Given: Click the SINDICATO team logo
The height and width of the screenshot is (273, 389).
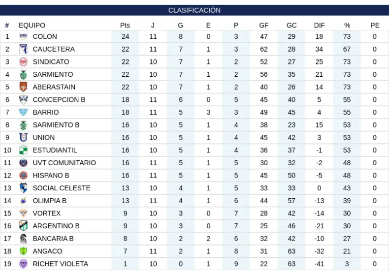Looking at the screenshot, I should click(23, 62).
